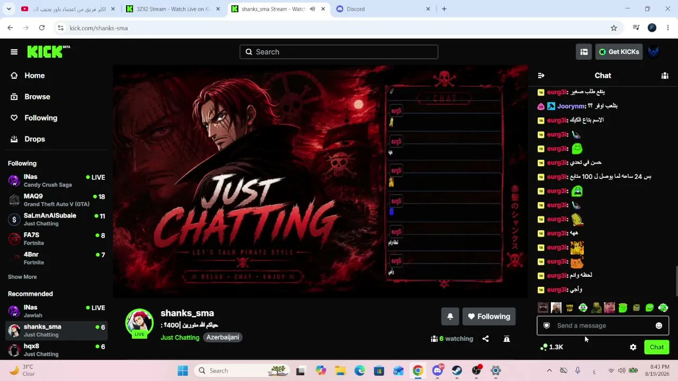Click the stream video player
678x381 pixels.
point(320,181)
